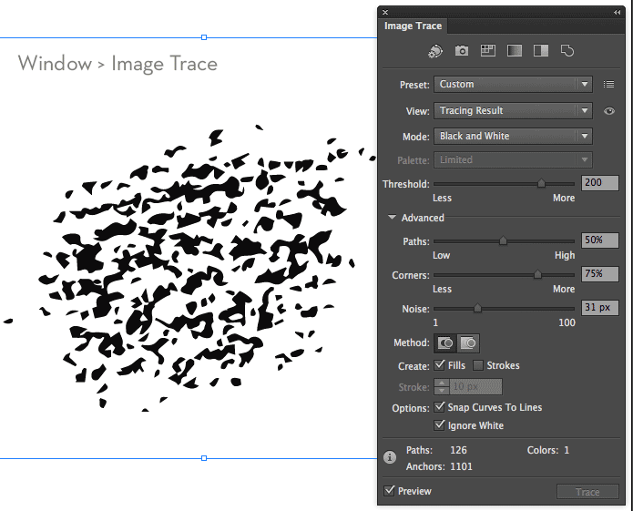Open the manage presets list icon
The width and height of the screenshot is (633, 511).
[x=609, y=85]
